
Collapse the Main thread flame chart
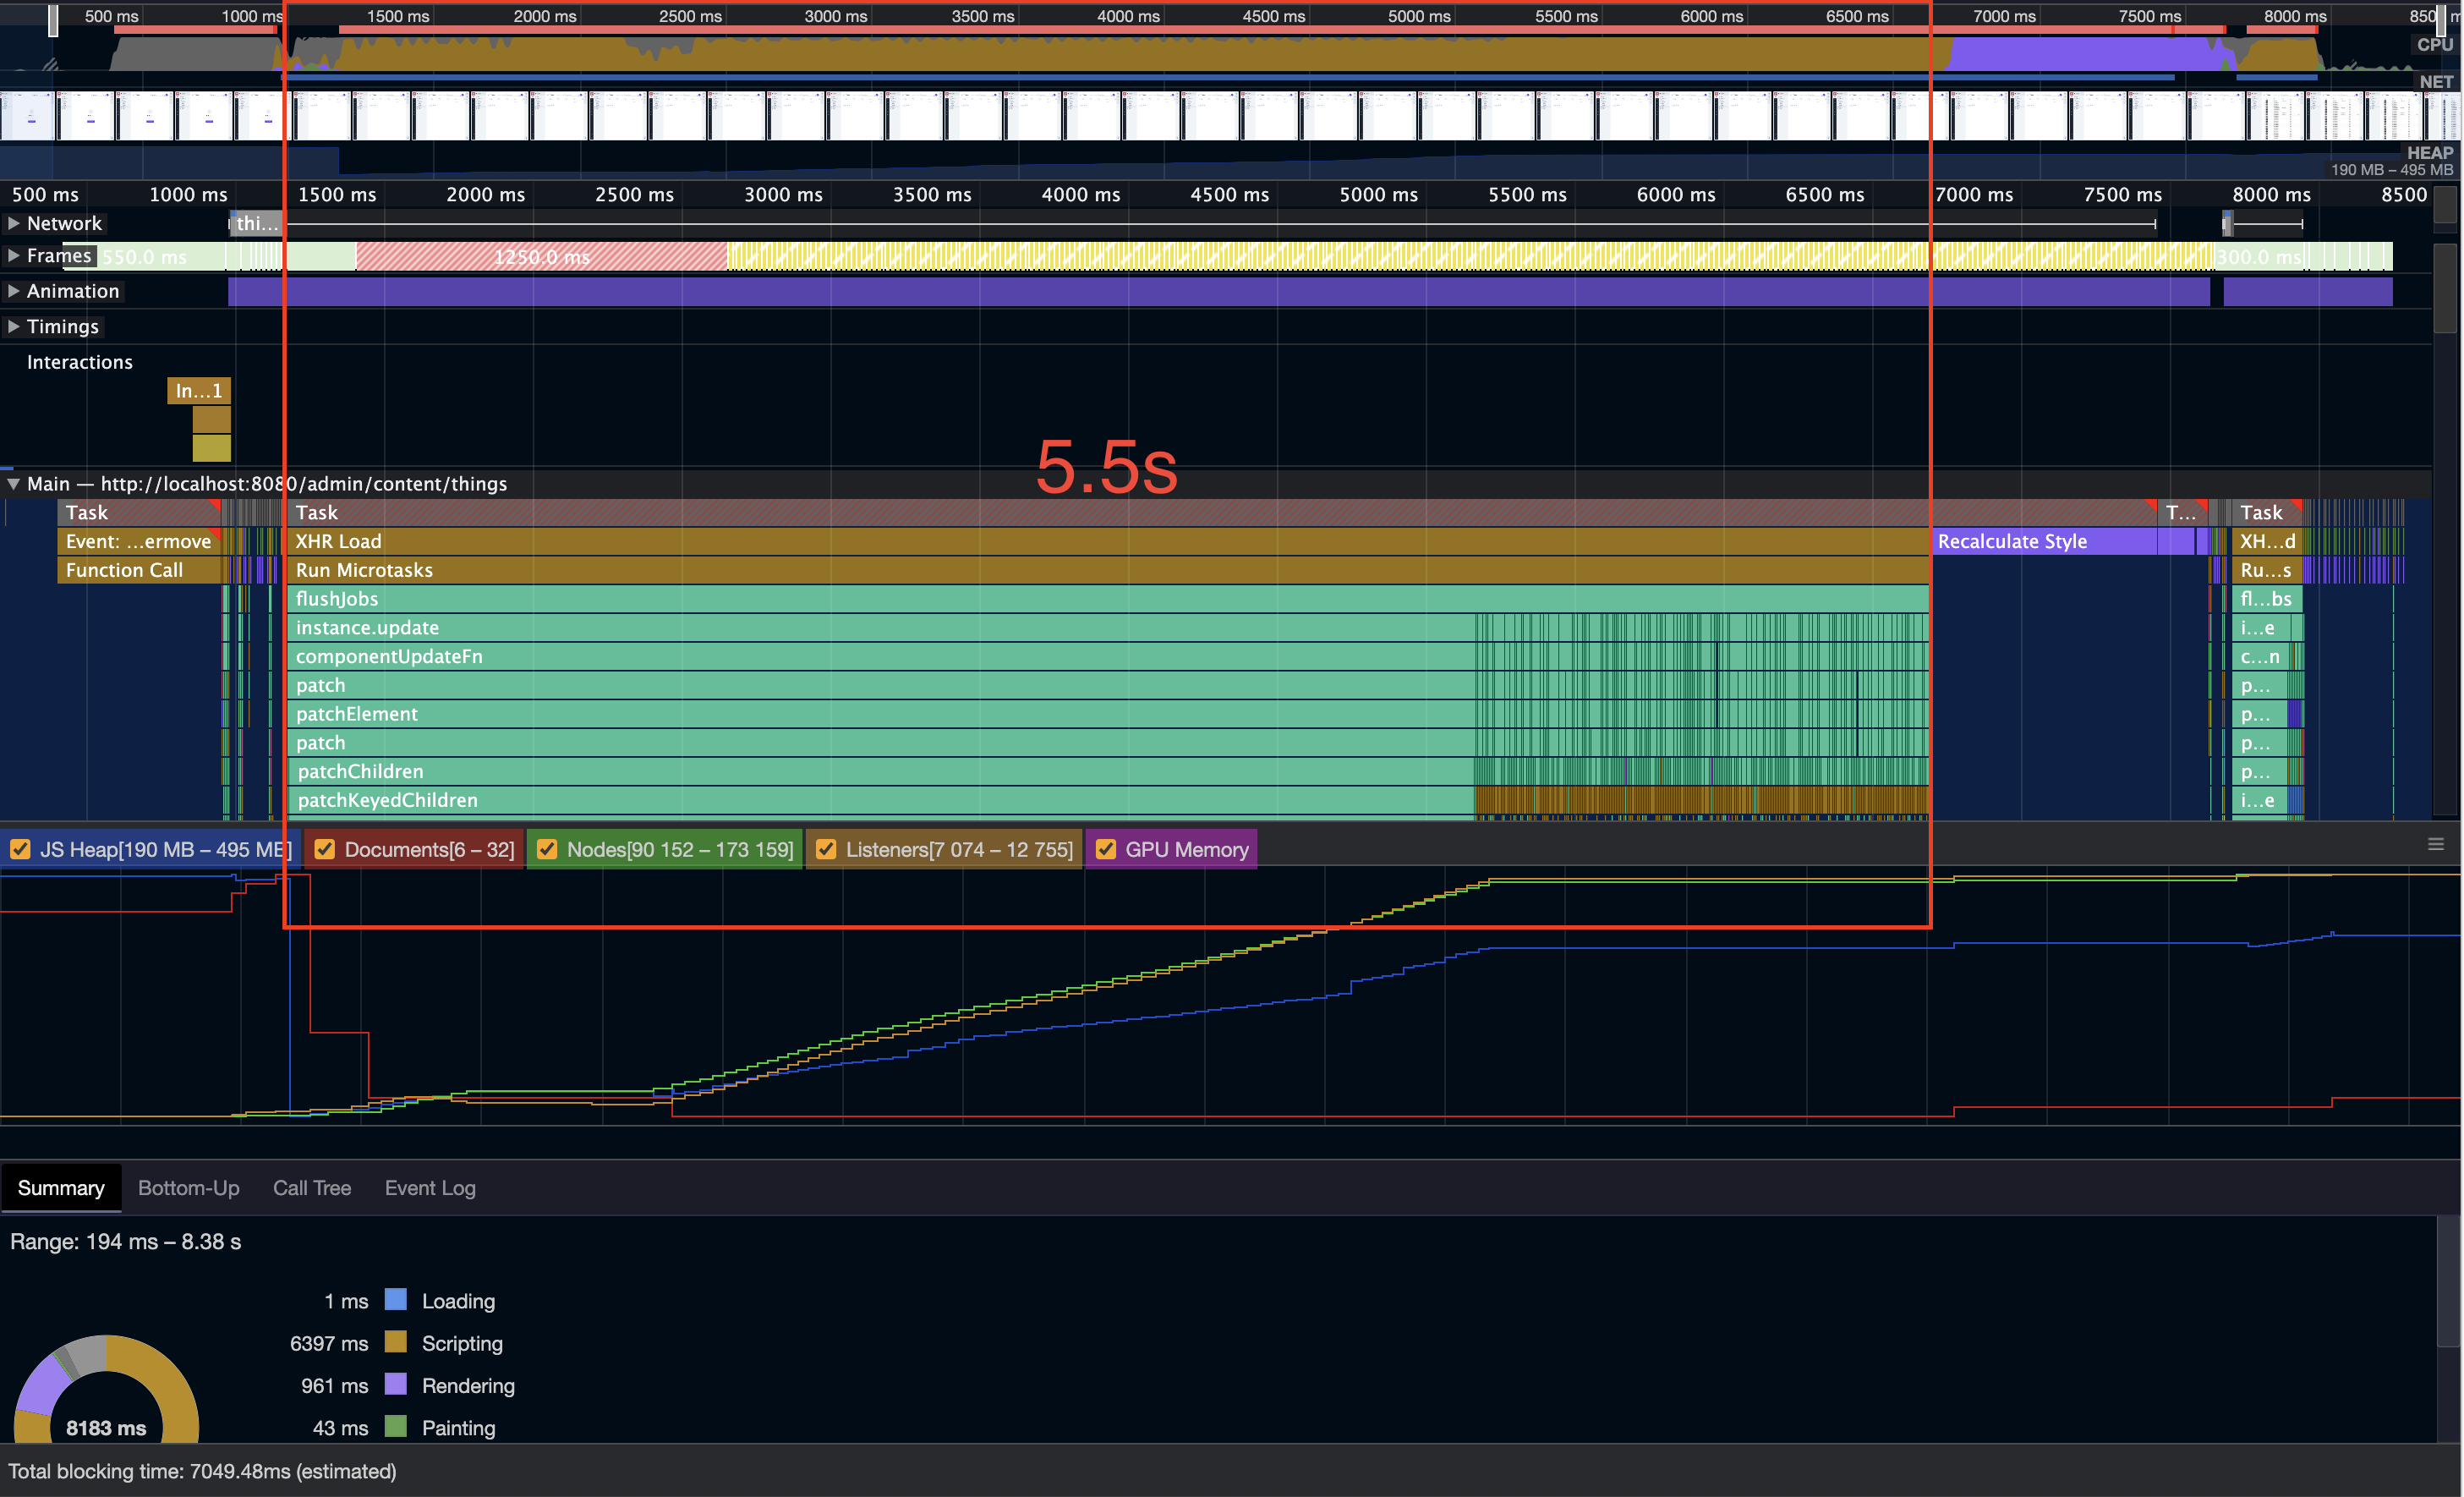pyautogui.click(x=13, y=483)
